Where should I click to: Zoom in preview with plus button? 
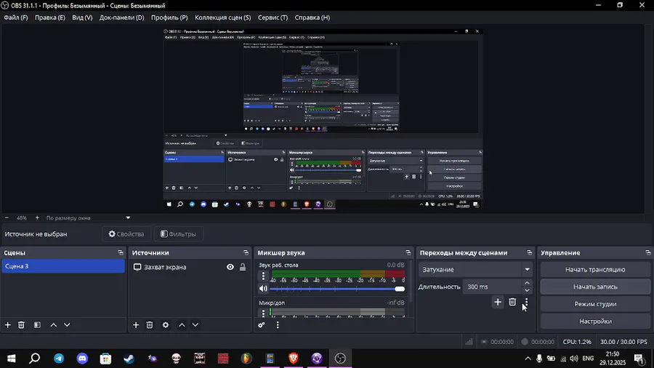pos(37,217)
